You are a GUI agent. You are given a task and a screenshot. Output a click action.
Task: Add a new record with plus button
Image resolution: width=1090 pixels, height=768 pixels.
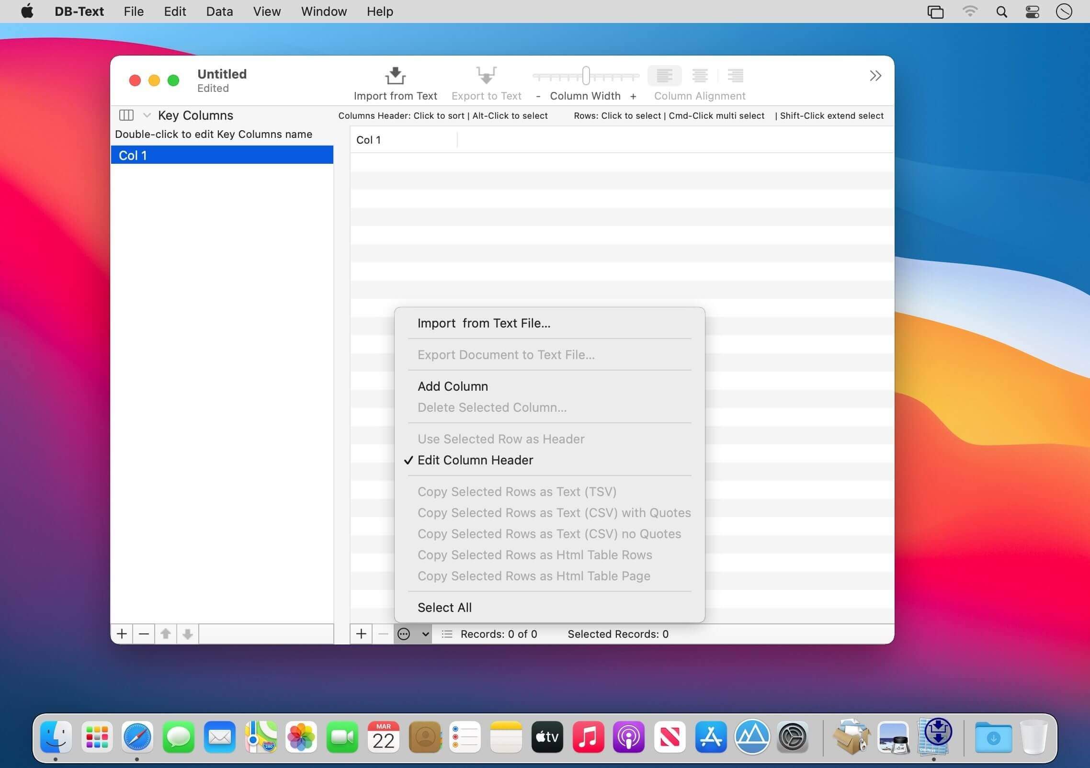(x=362, y=634)
